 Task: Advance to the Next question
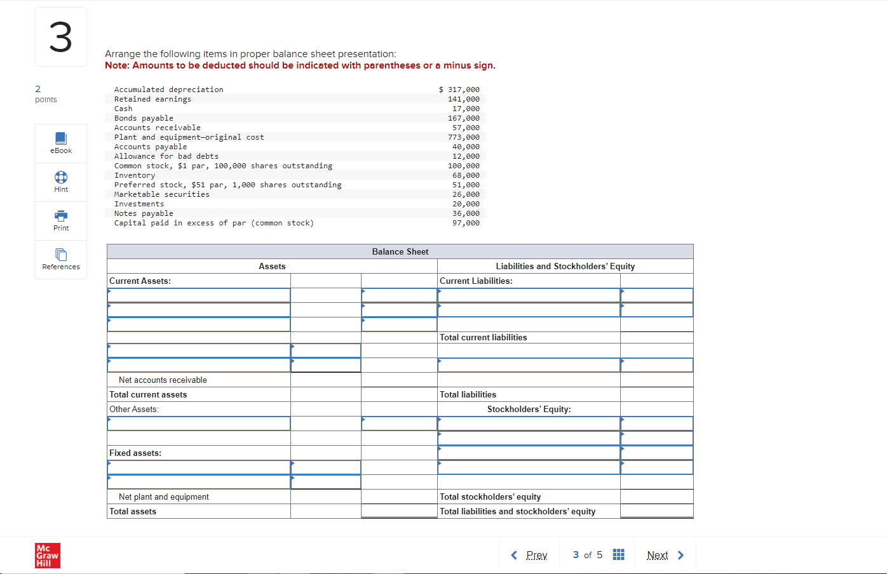tap(665, 555)
